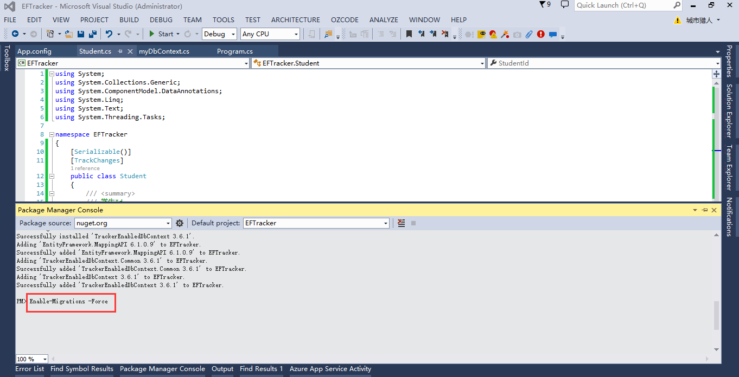This screenshot has height=377, width=739.
Task: Open the Start button dropdown arrow
Action: click(x=179, y=34)
